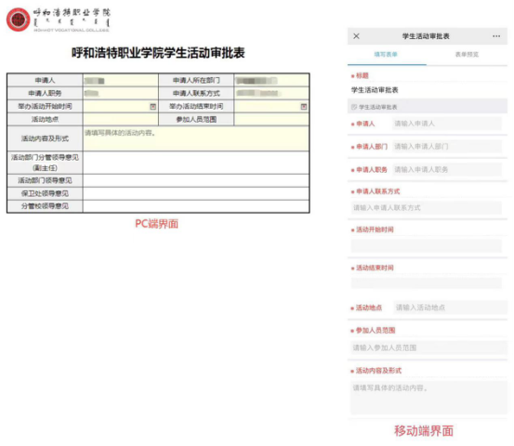
Task: Click the 活动内容及形式 text area in PC form
Action: point(196,138)
